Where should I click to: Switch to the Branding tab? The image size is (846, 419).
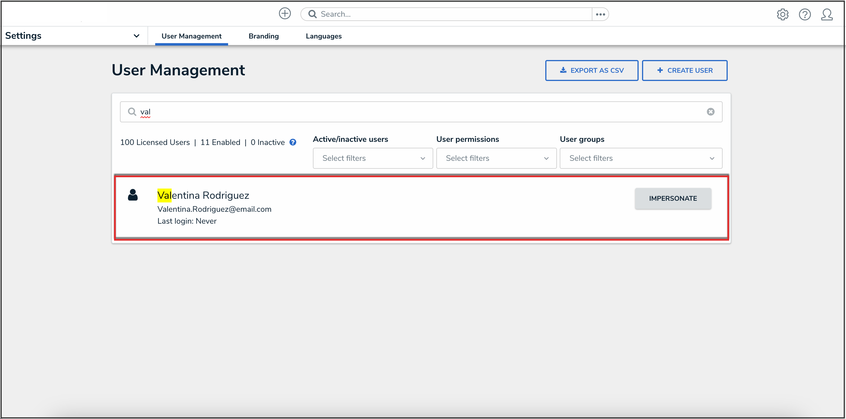pos(263,36)
